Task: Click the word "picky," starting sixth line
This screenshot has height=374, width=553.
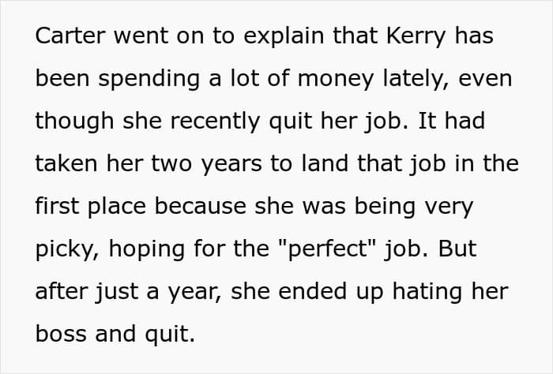Action: point(67,249)
